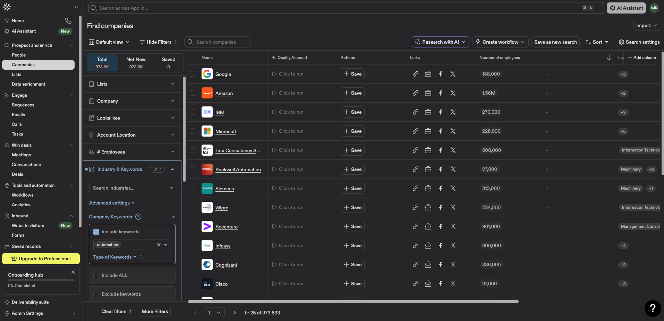Image resolution: width=664 pixels, height=321 pixels.
Task: Check the Cisco row checkbox
Action: (x=193, y=284)
